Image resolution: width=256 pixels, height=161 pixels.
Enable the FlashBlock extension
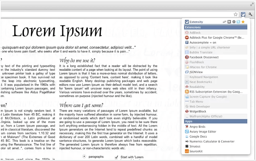(216, 62)
